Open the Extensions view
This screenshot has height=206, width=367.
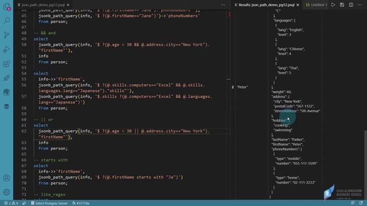[x=6, y=64]
